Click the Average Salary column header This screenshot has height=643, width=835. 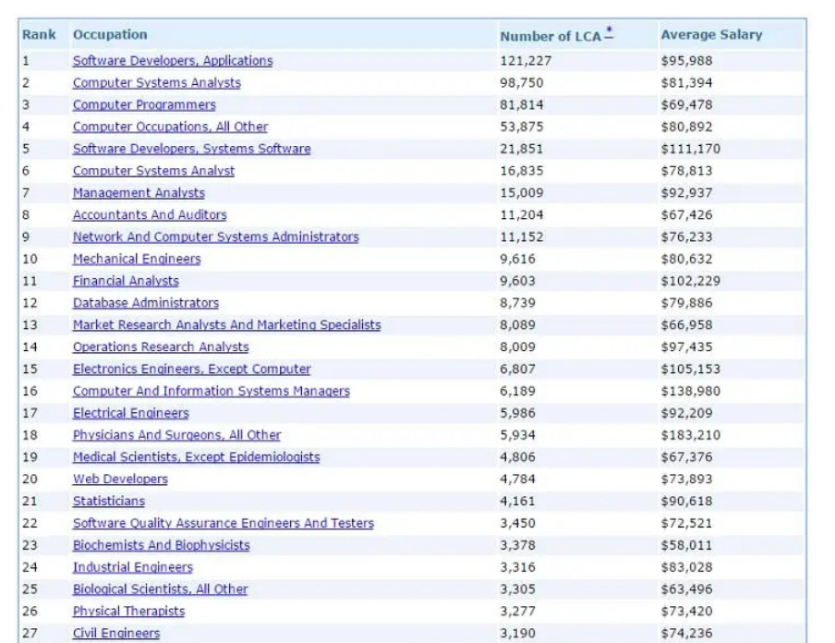click(x=711, y=35)
